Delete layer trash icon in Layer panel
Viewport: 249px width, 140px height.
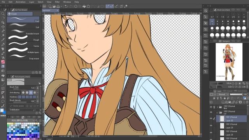[247, 102]
